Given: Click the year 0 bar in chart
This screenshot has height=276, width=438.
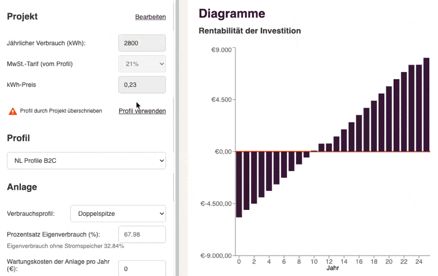Looking at the screenshot, I should point(239,184).
